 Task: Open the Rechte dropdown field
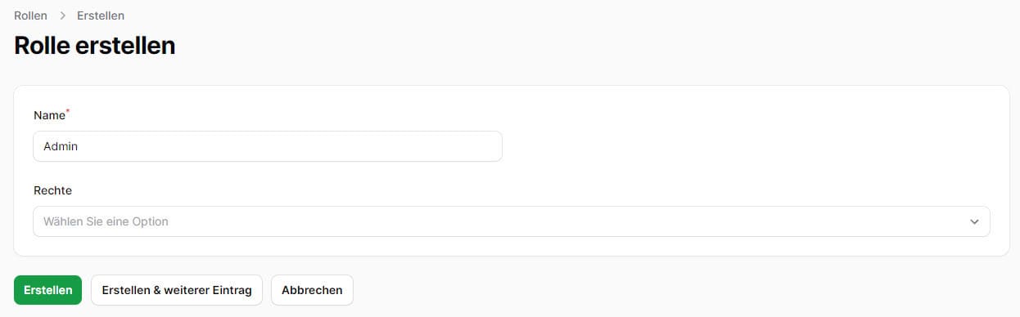point(512,221)
